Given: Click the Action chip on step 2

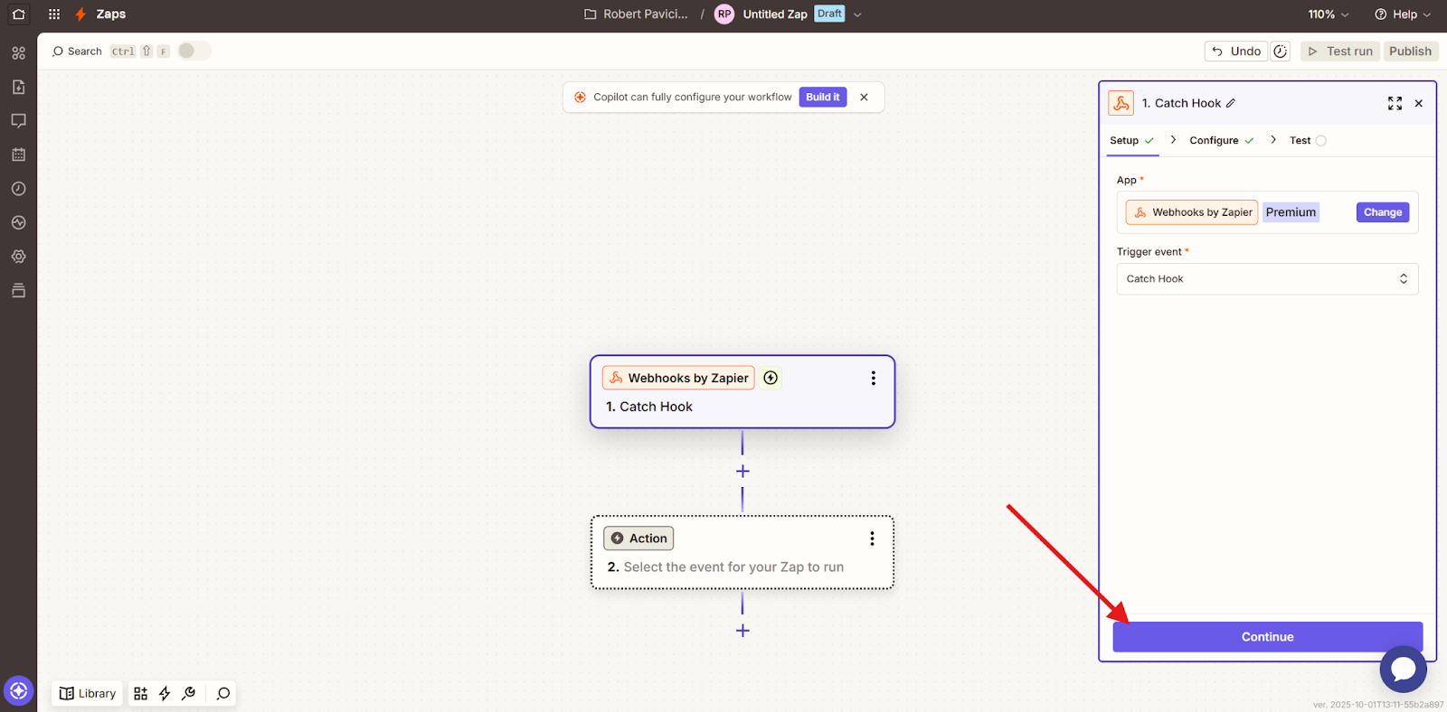Looking at the screenshot, I should tap(638, 539).
